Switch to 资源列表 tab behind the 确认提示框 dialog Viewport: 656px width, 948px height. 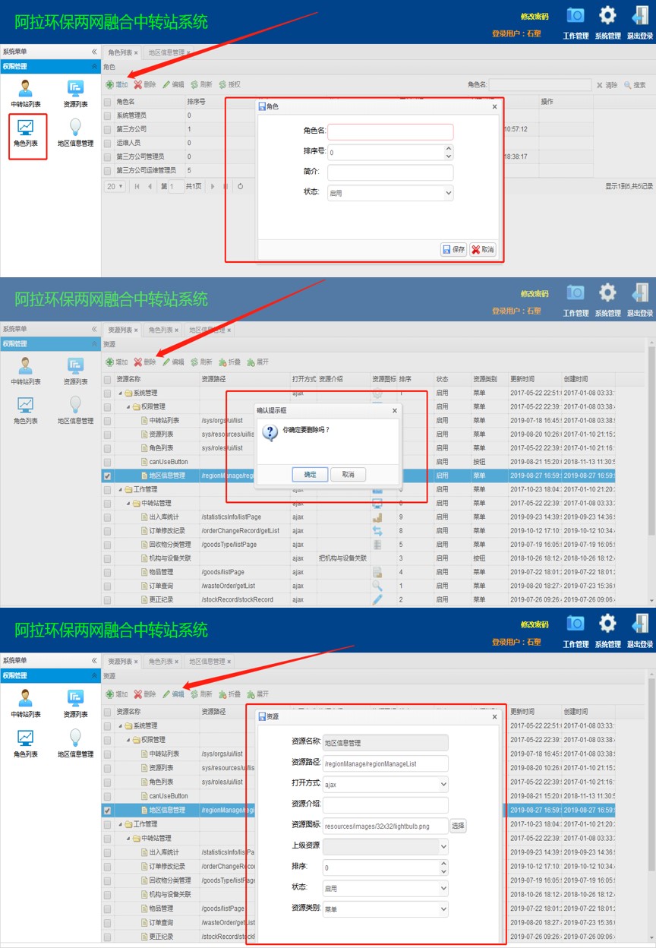122,330
